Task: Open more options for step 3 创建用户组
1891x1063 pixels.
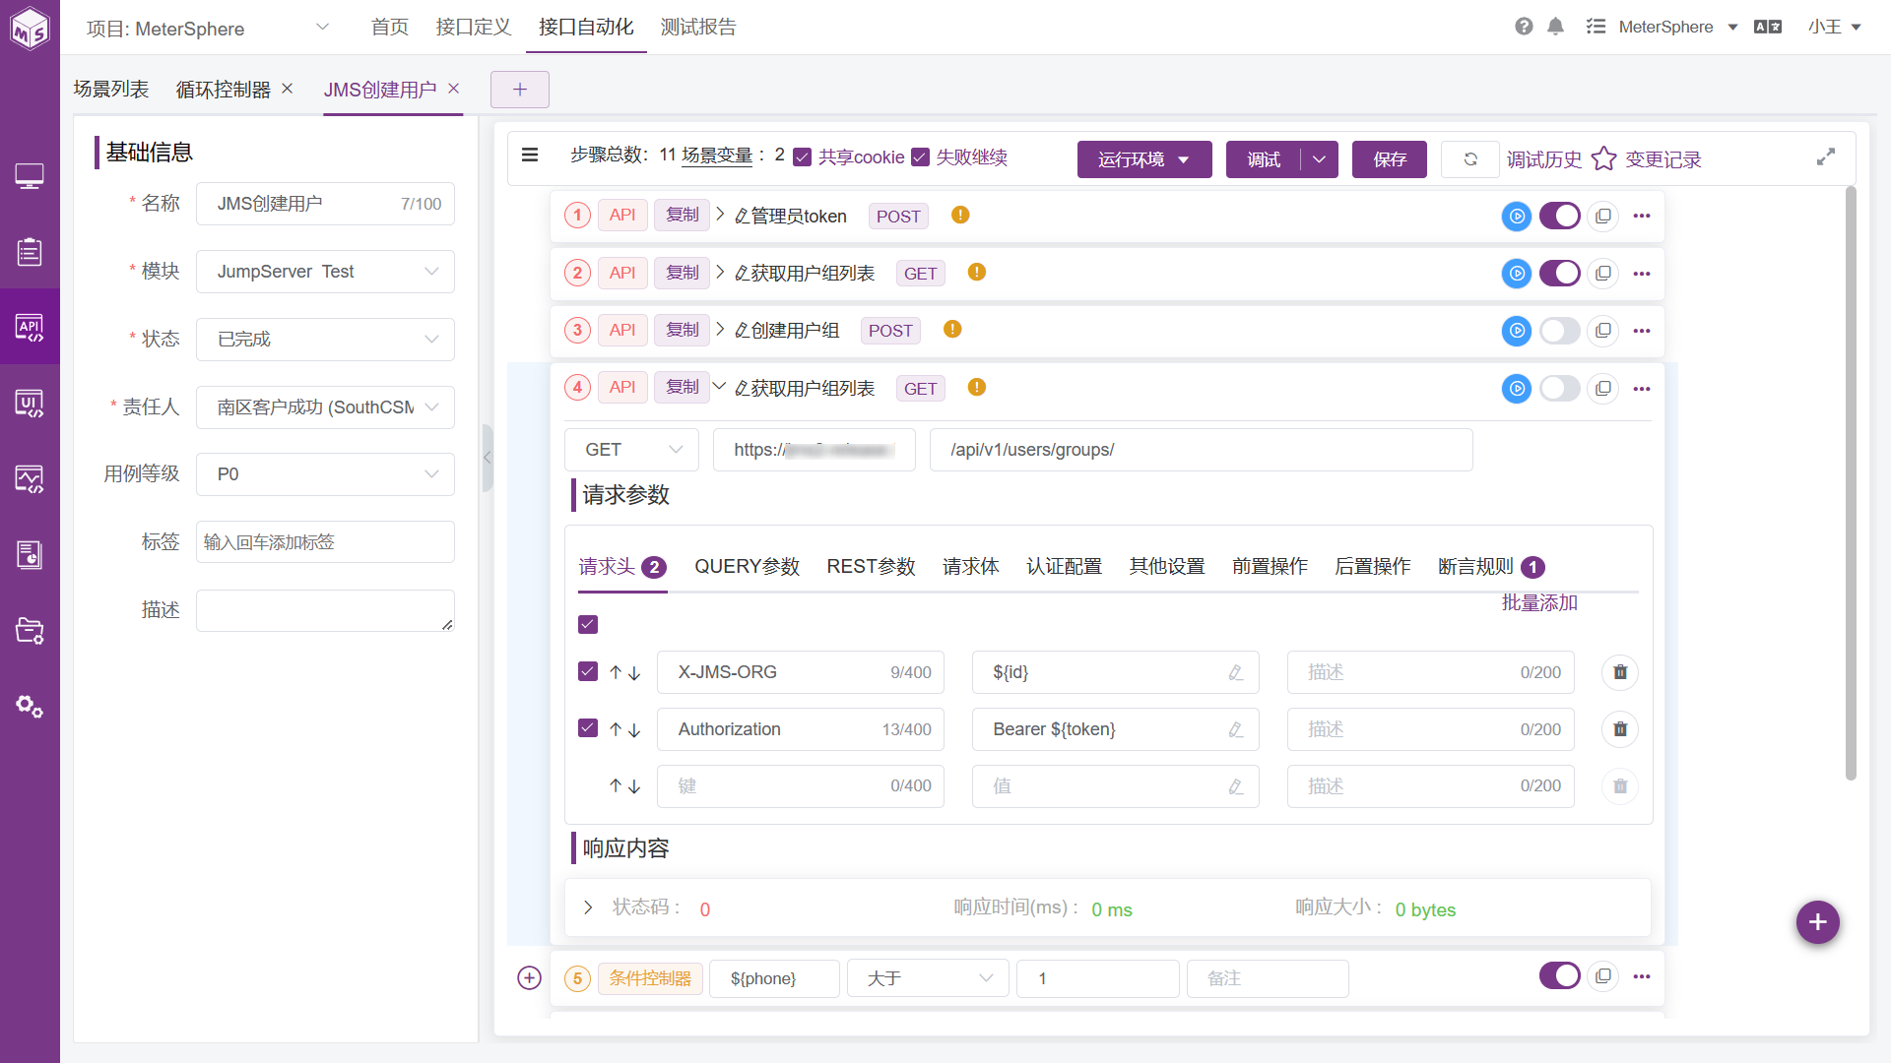Action: [1642, 331]
